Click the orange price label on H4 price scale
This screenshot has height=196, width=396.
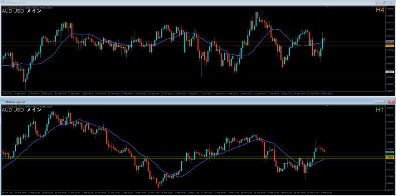(390, 46)
